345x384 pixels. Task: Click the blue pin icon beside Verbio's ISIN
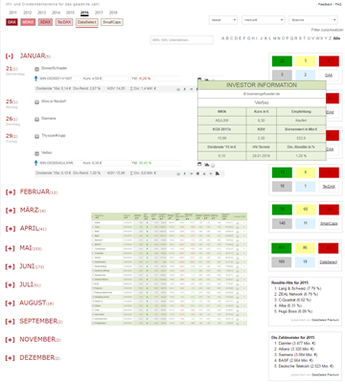coord(36,163)
